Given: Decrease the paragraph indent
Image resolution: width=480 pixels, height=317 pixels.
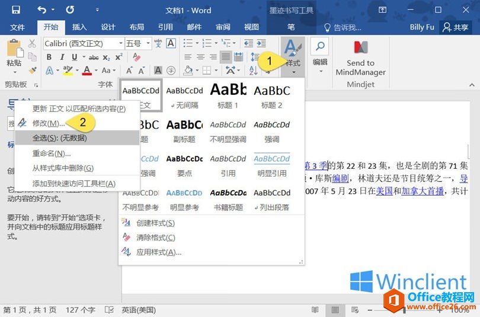Looking at the screenshot, I should [248, 43].
